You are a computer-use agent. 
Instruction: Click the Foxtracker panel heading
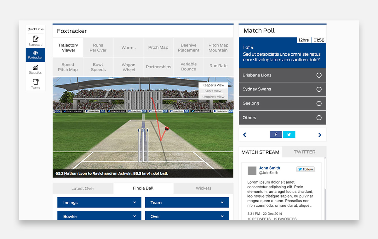pyautogui.click(x=72, y=31)
